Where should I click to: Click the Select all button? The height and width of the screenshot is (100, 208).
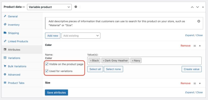pos(95,69)
